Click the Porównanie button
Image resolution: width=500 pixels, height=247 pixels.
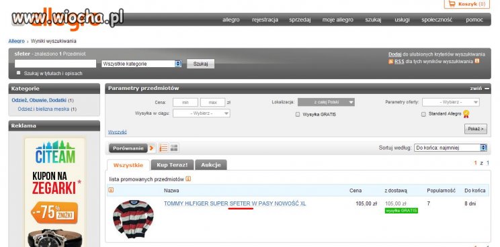tap(128, 148)
